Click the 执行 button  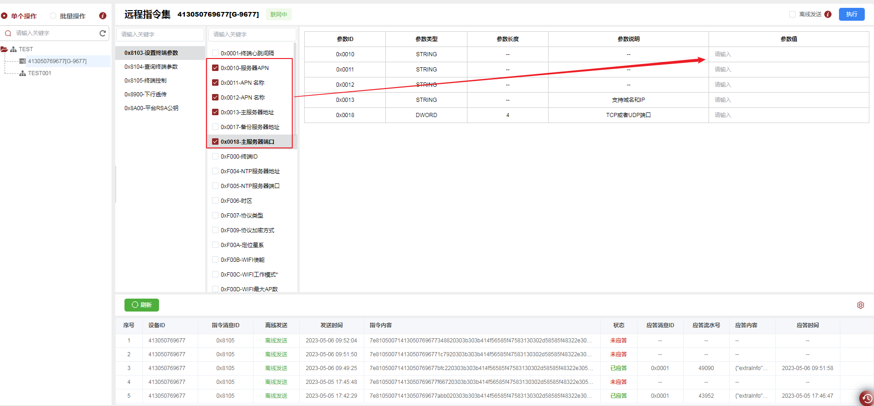click(851, 14)
